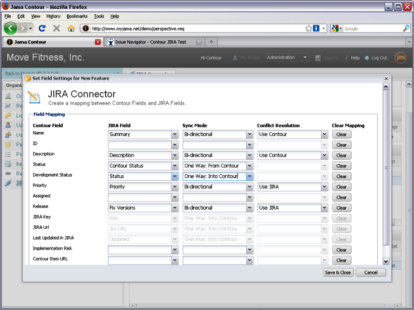This screenshot has height=310, width=414.
Task: Click the Reports chart icon
Action: [318, 58]
